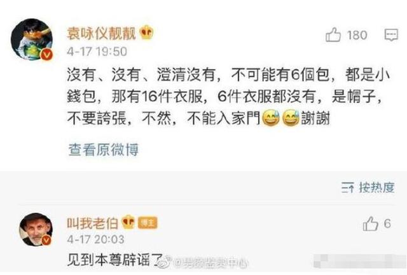This screenshot has height=275, width=407.
Task: Click the 180 like count
Action: point(357,35)
